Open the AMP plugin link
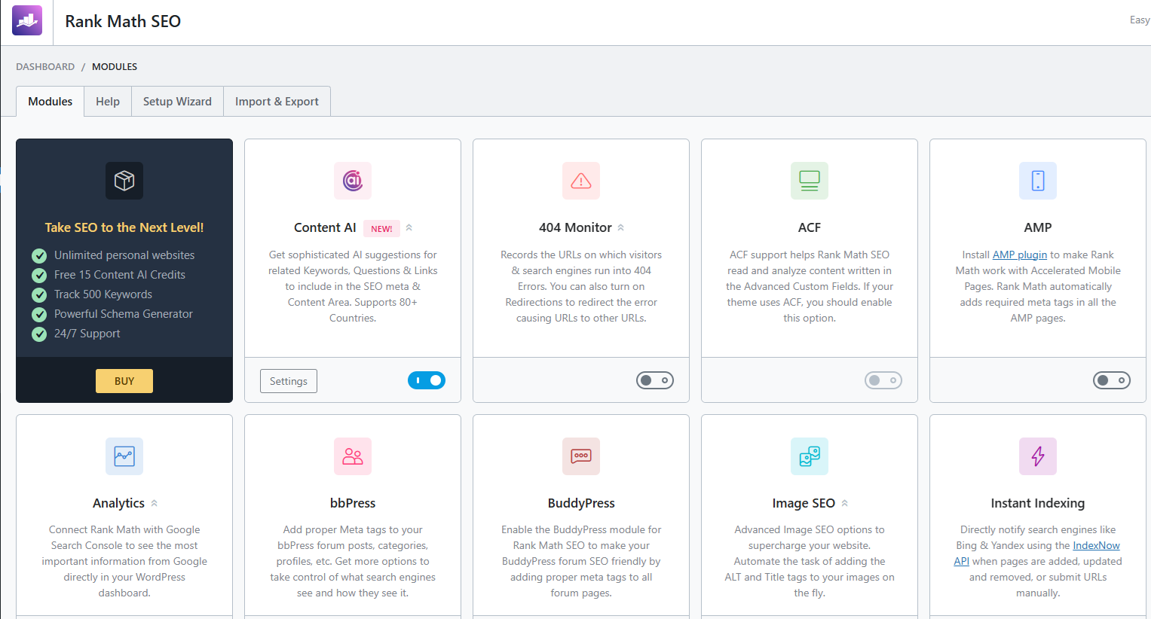The image size is (1151, 619). click(1020, 255)
